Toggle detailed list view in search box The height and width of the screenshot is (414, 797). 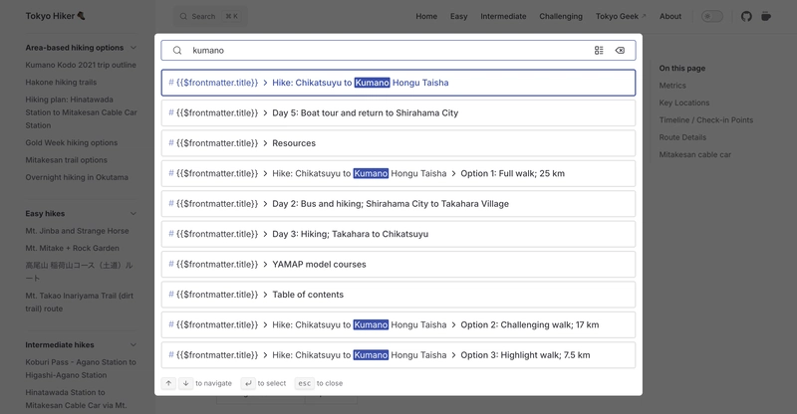tap(599, 50)
